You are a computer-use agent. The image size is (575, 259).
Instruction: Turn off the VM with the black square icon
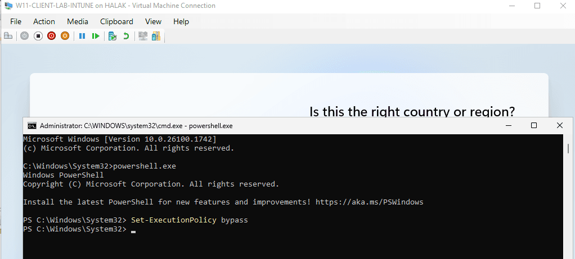tap(38, 36)
